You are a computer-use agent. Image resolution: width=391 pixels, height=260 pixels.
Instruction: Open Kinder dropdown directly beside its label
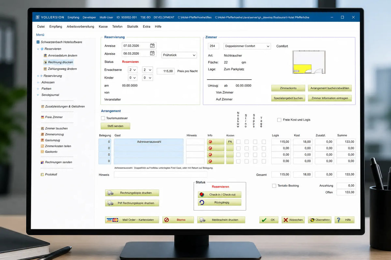(x=133, y=78)
